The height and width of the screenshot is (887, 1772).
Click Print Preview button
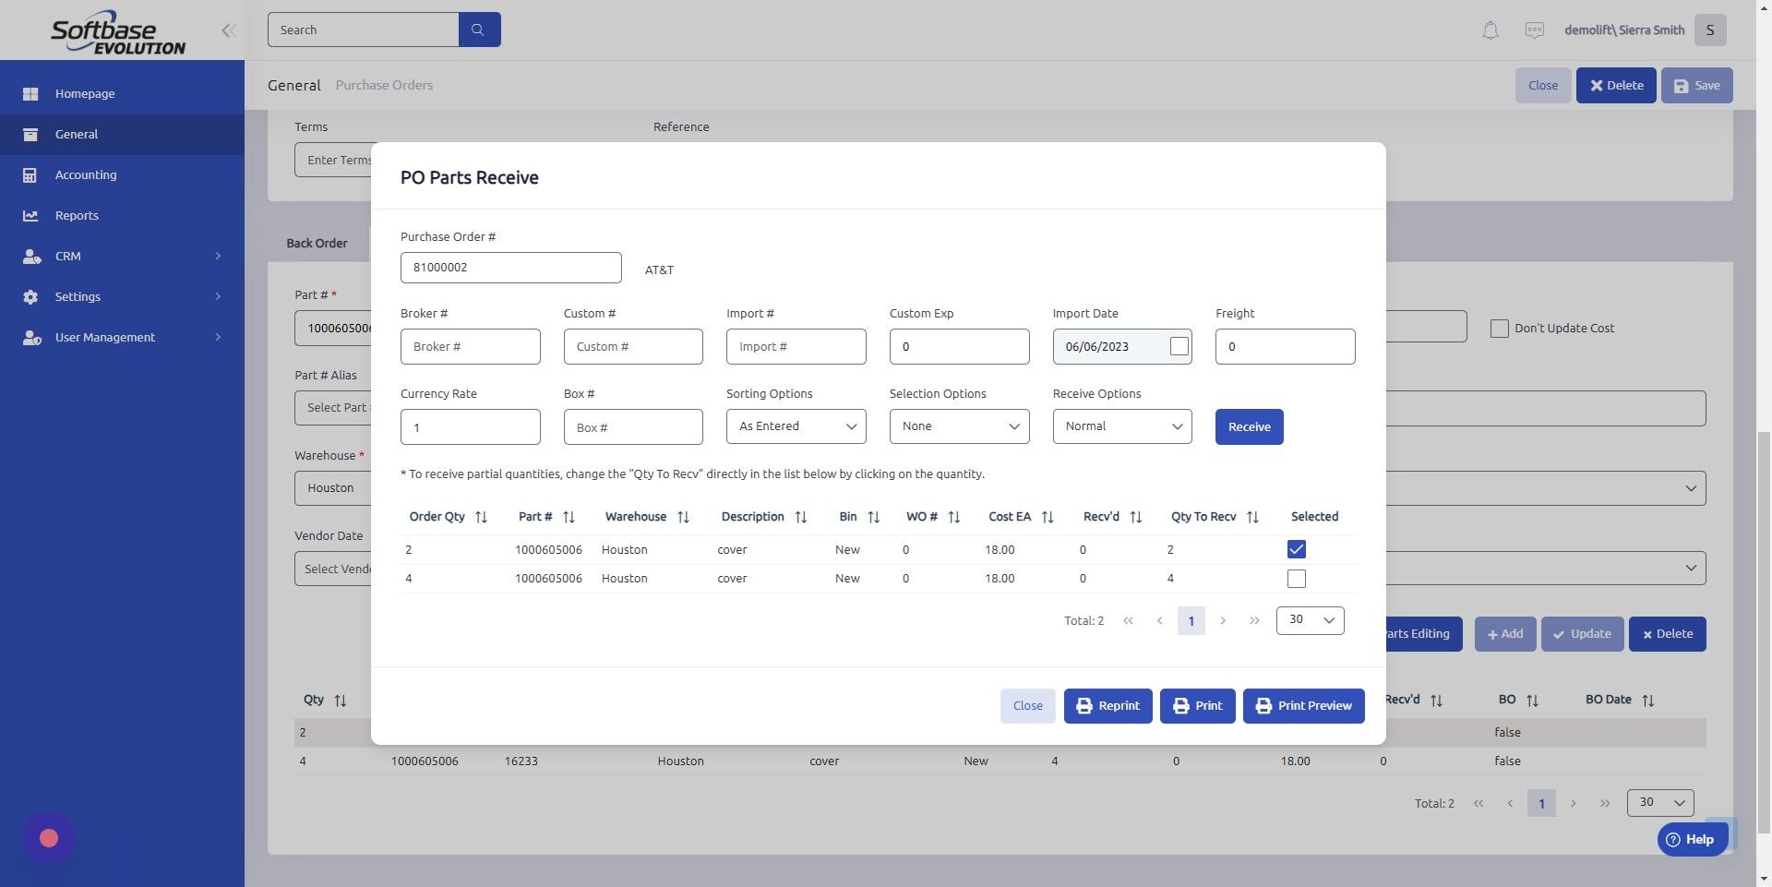coord(1303,706)
